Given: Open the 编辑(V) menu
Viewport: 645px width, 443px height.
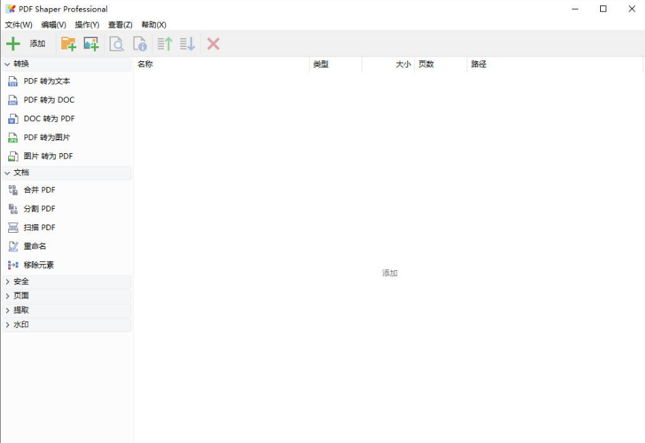Looking at the screenshot, I should point(54,24).
